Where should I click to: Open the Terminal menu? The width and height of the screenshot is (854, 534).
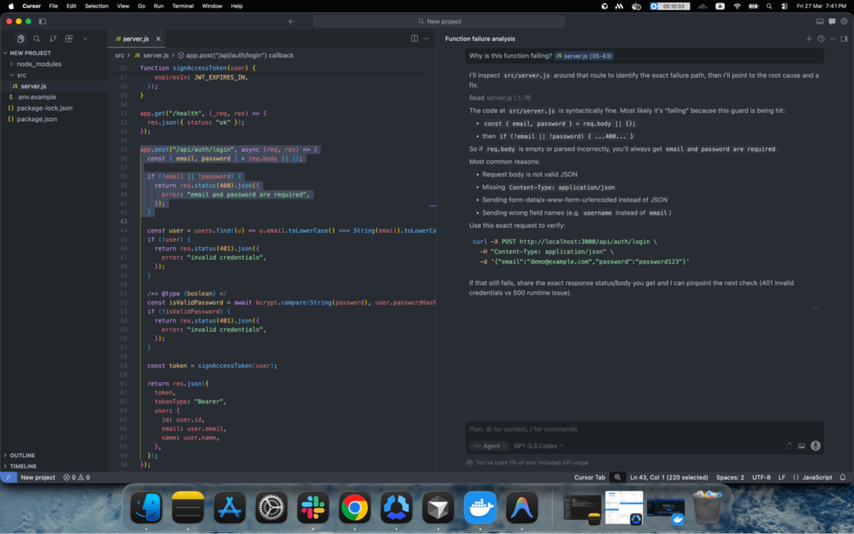[x=183, y=6]
